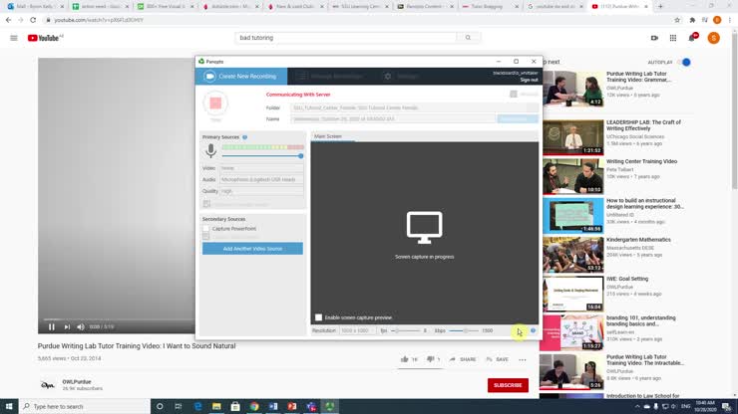
Task: Click the Panopto stop recording button
Action: pos(214,103)
